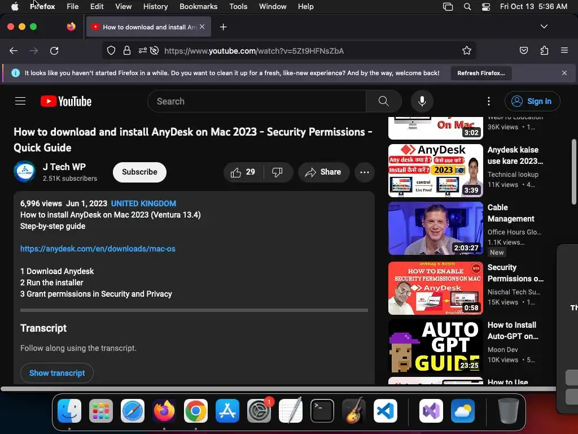
Task: Open Firefox View pinned tab icon
Action: pyautogui.click(x=71, y=27)
